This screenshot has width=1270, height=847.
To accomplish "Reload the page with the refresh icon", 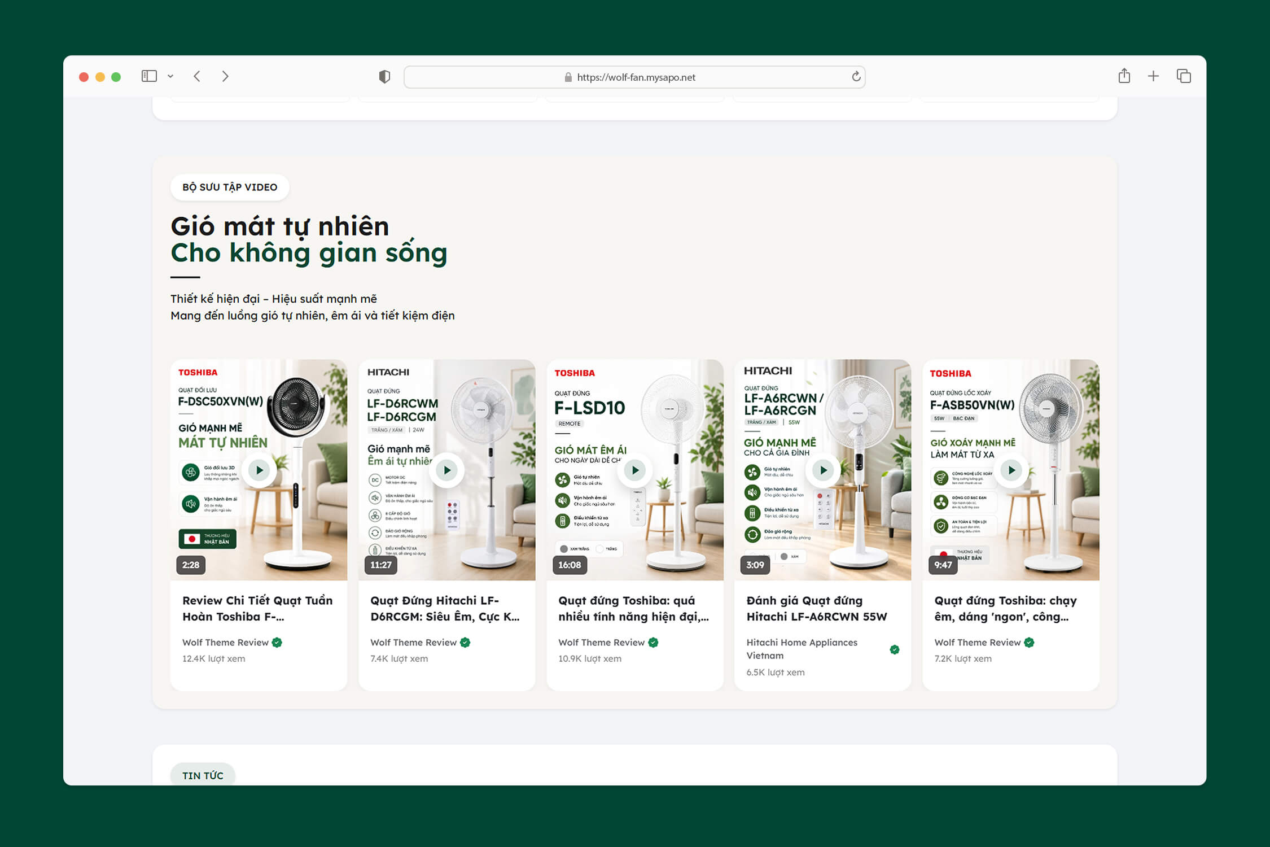I will [856, 76].
